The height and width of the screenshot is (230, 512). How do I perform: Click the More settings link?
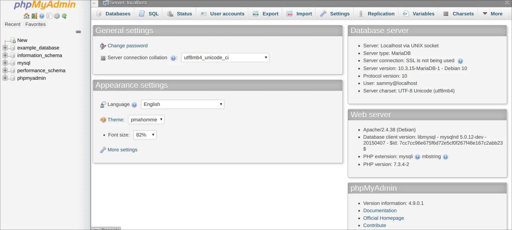pyautogui.click(x=122, y=150)
